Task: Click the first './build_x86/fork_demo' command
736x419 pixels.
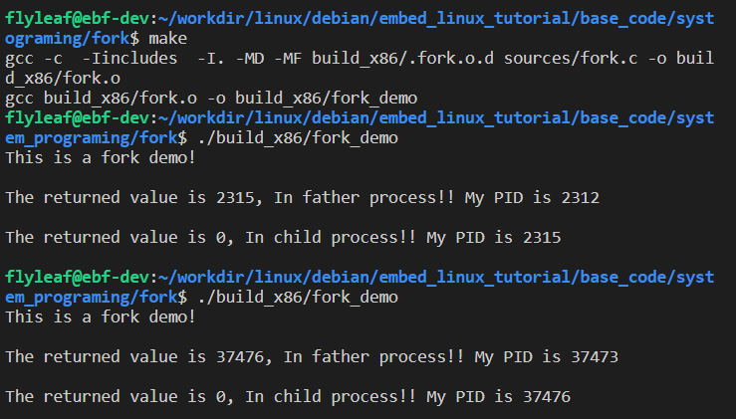Action: tap(298, 138)
